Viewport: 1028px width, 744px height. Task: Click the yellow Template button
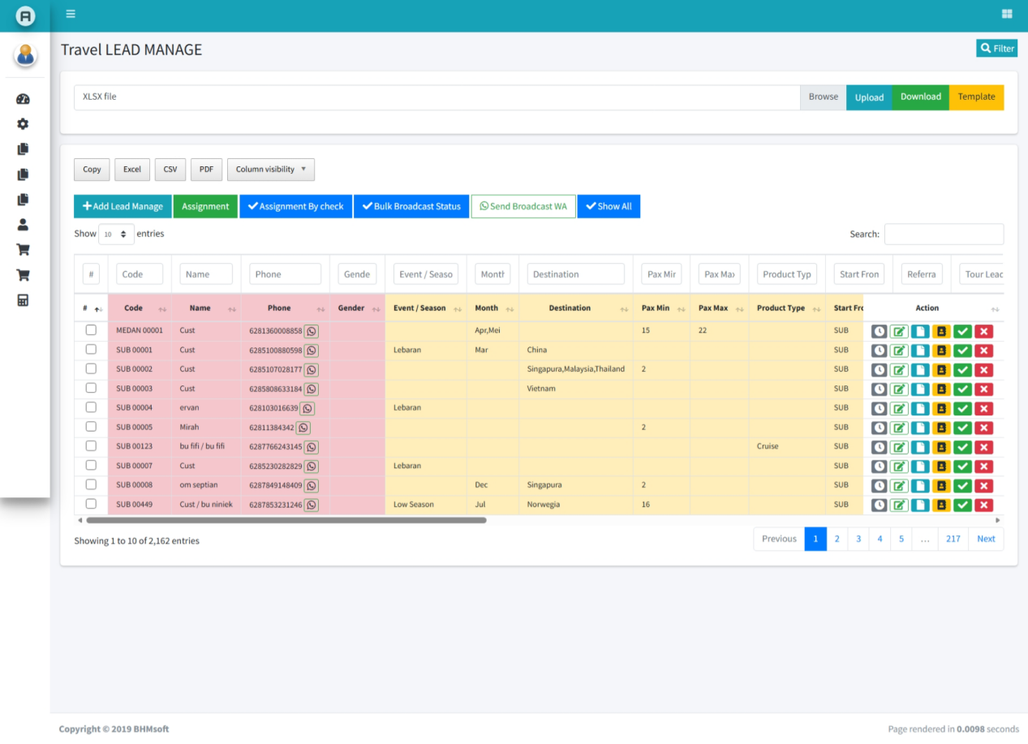tap(976, 97)
